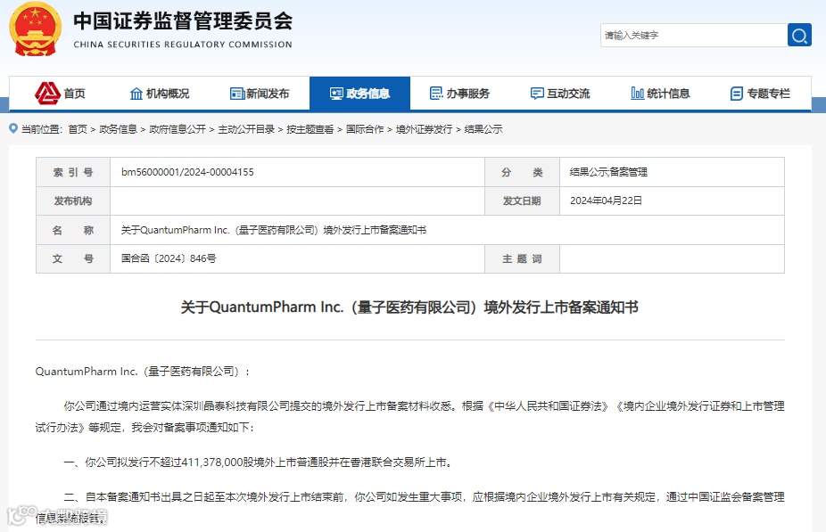Go to 政府信息公开 in the breadcrumb
Viewport: 826px width, 532px height.
tap(178, 129)
